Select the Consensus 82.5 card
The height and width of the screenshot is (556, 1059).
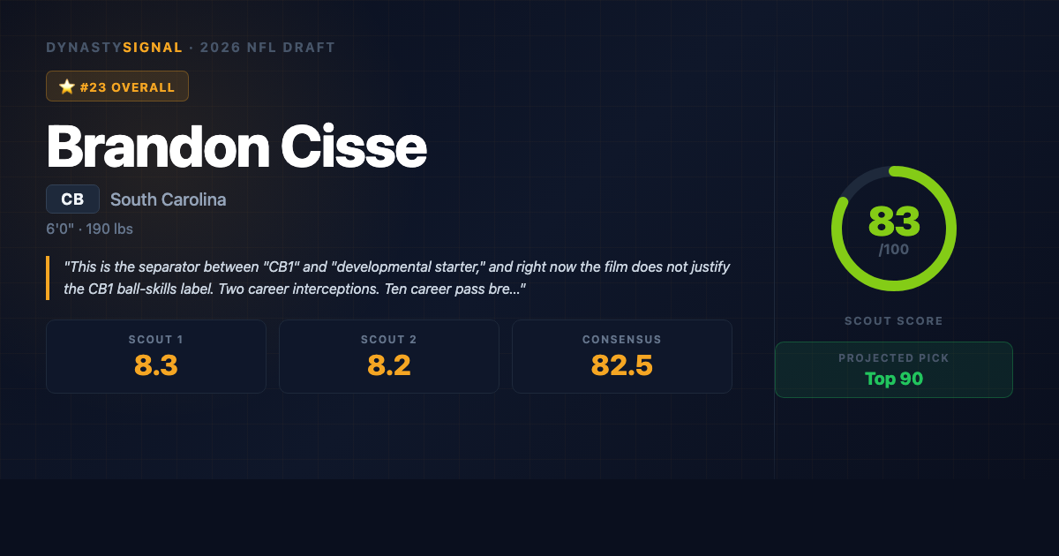tap(622, 356)
